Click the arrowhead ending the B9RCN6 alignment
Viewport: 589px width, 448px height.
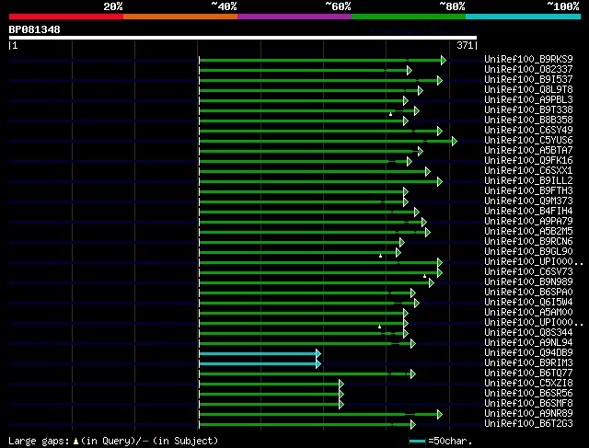402,243
